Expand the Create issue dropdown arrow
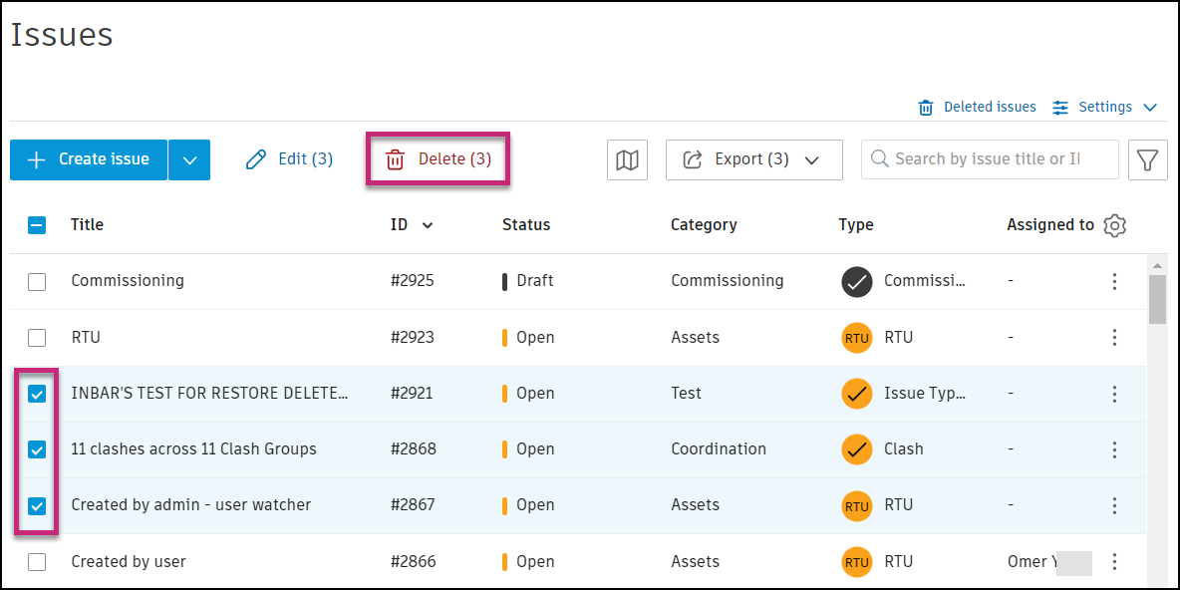The height and width of the screenshot is (590, 1180). pyautogui.click(x=189, y=159)
